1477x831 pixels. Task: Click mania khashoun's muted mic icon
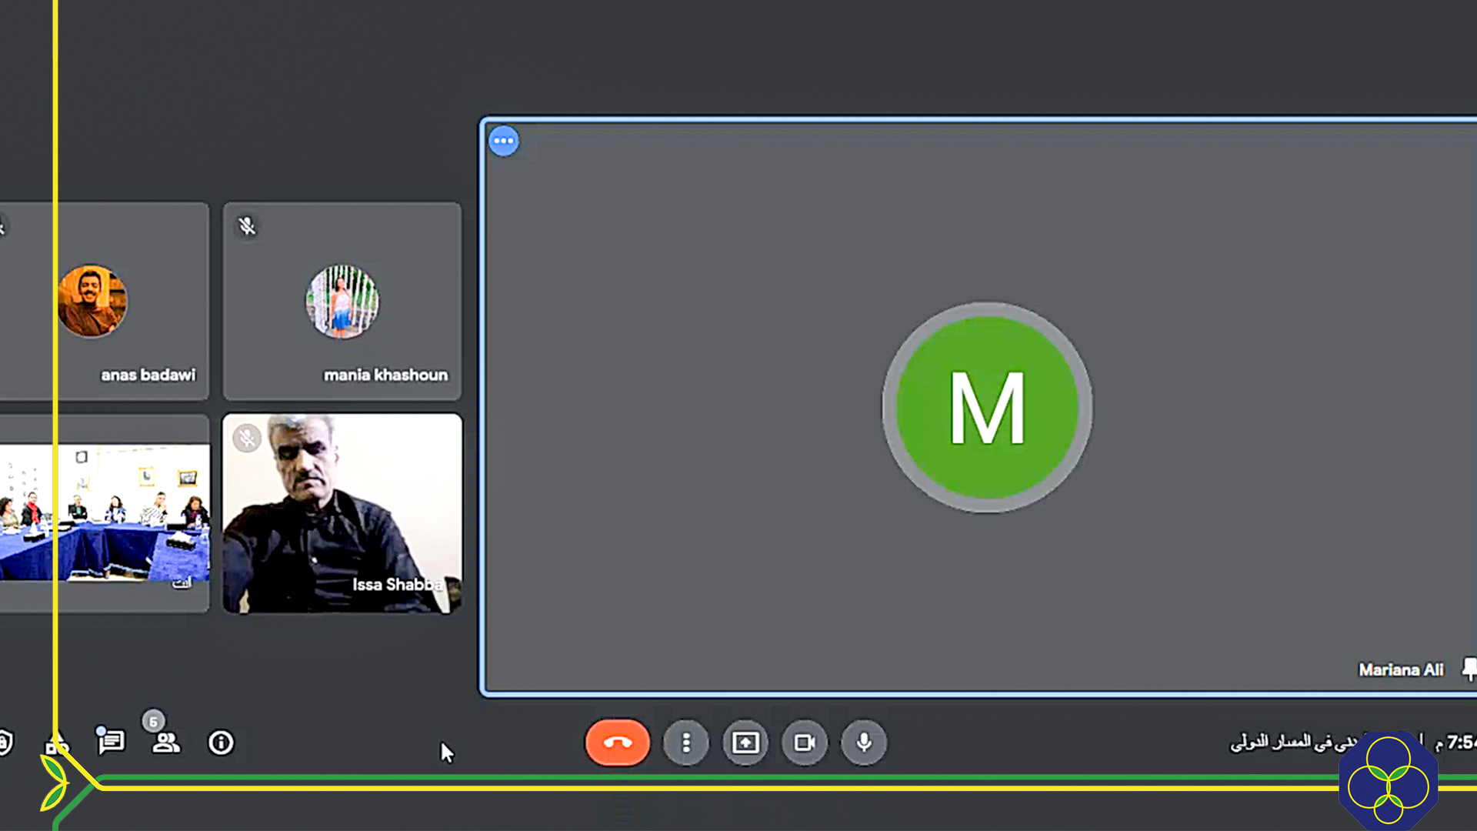click(247, 226)
